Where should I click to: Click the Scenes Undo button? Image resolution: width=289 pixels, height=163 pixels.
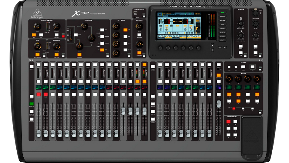(x=243, y=67)
